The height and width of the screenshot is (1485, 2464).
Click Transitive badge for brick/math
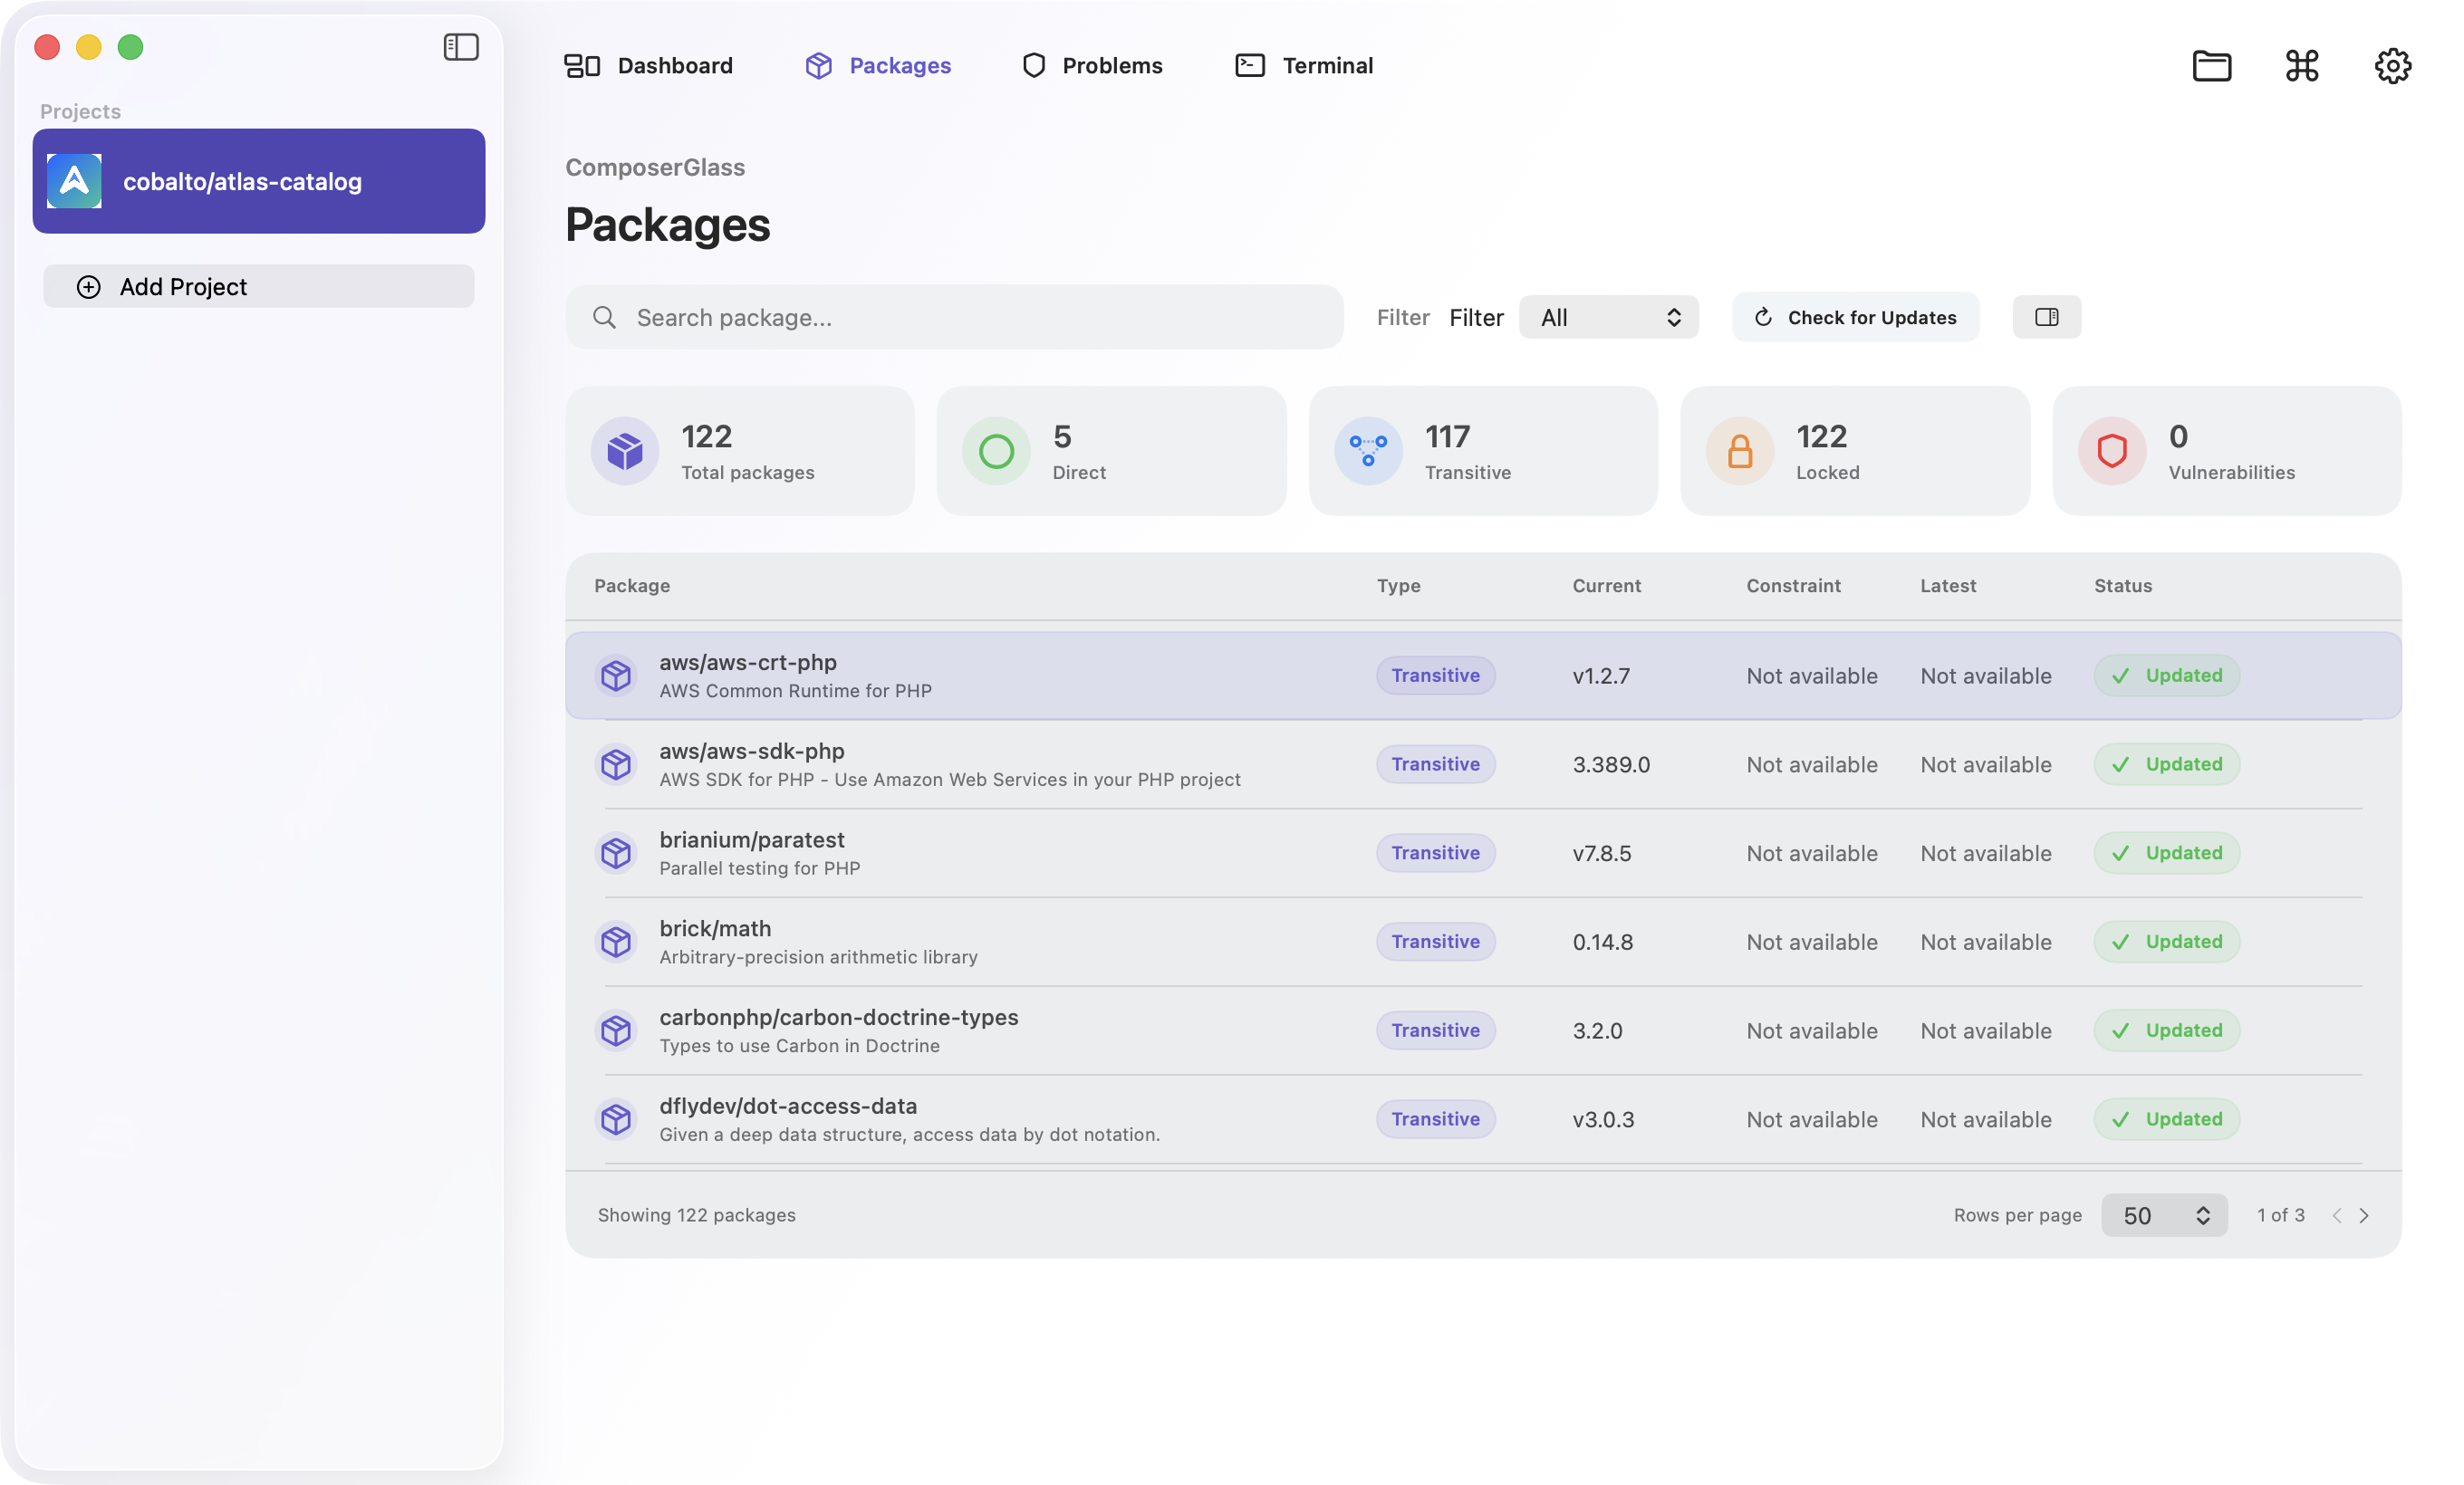click(1435, 943)
